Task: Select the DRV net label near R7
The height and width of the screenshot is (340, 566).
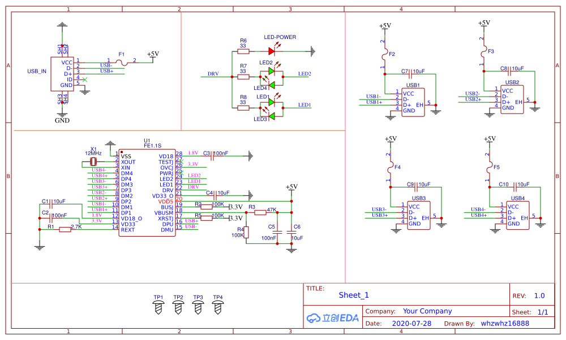Action: 213,73
